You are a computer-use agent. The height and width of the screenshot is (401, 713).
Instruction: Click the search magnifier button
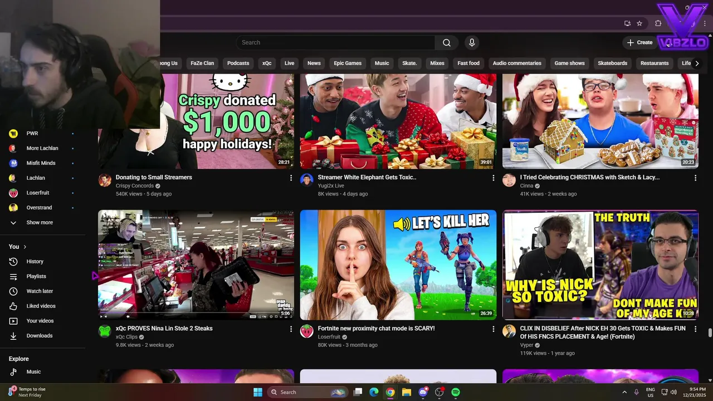(x=447, y=43)
